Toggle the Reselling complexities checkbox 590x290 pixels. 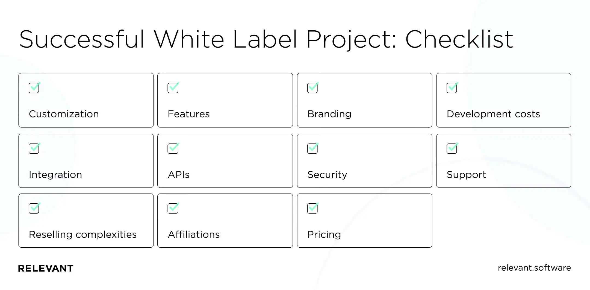[34, 209]
